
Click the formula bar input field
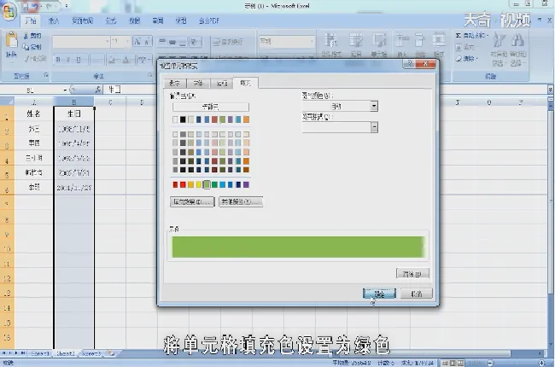pos(325,90)
